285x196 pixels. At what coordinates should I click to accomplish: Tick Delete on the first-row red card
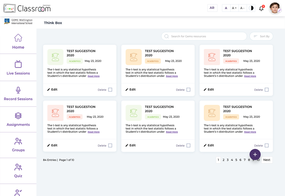tap(267, 90)
